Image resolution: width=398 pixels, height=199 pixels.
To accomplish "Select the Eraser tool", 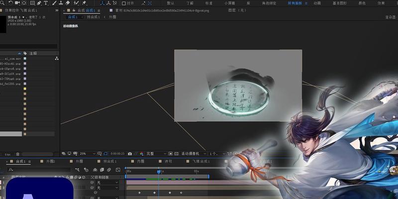I will pyautogui.click(x=68, y=3).
